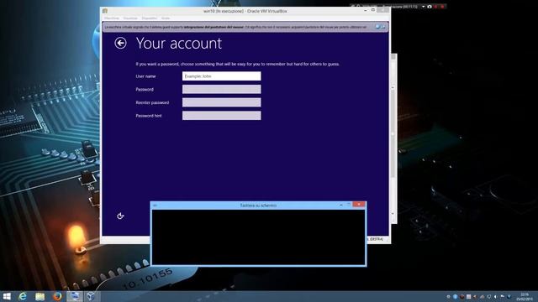Switch to the VirtualBox cube taskbar icon

pyautogui.click(x=91, y=296)
